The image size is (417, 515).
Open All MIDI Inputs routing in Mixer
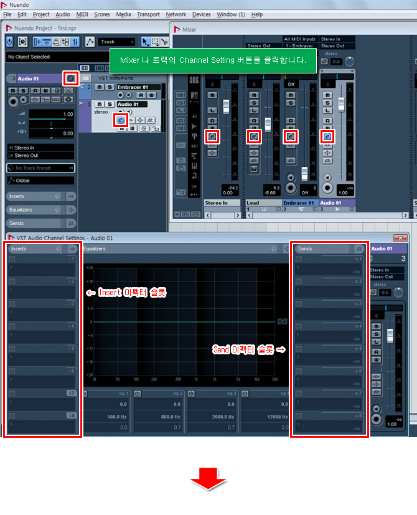[300, 39]
